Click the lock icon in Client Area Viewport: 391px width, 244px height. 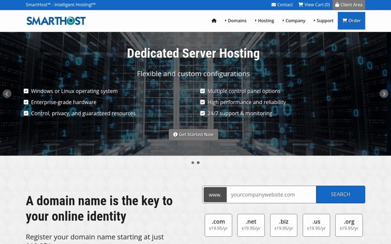[x=337, y=4]
